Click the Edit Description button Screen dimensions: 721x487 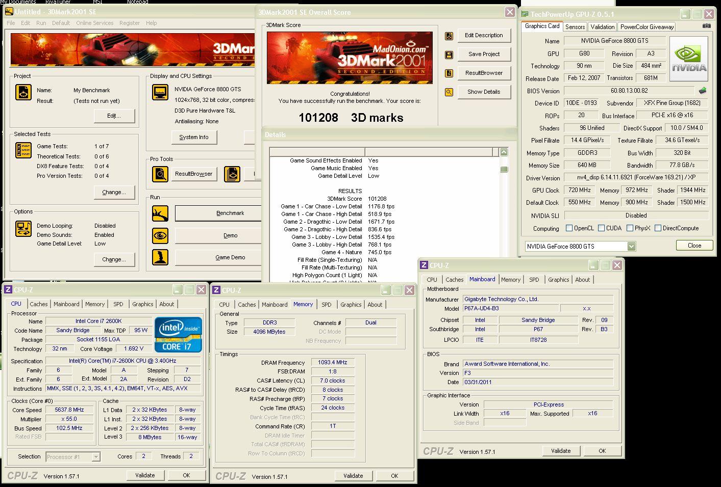click(484, 36)
